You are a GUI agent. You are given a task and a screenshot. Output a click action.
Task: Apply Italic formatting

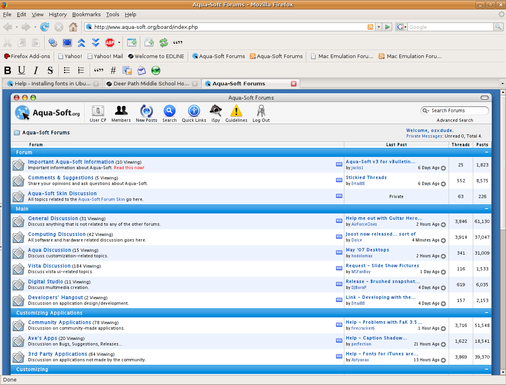(36, 70)
